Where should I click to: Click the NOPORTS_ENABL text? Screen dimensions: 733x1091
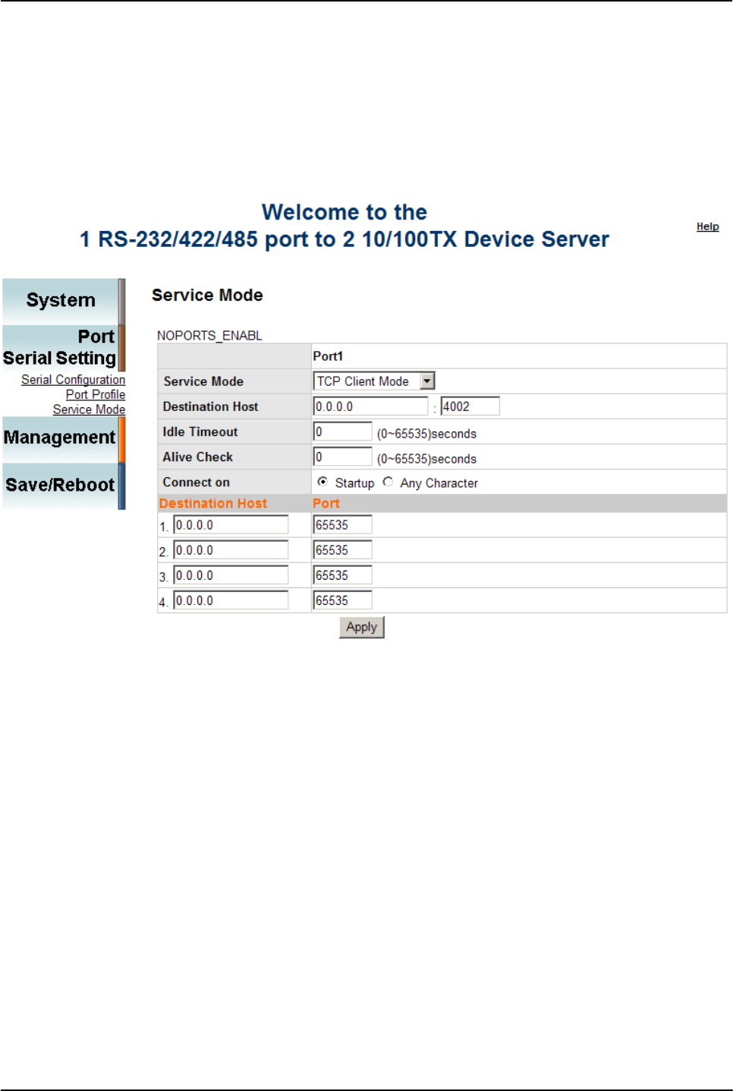pos(209,336)
